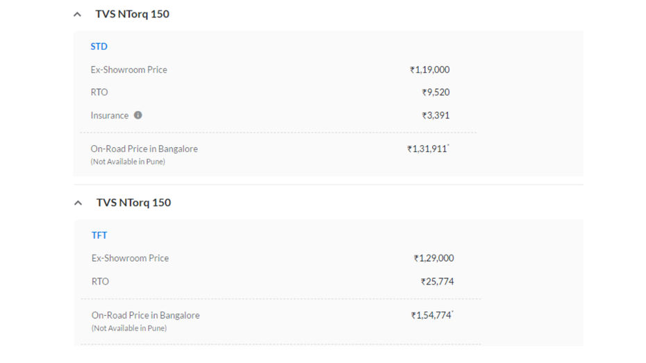Click the ₹1,29,000 ex-showroom price
This screenshot has height=363, width=646.
click(x=434, y=258)
